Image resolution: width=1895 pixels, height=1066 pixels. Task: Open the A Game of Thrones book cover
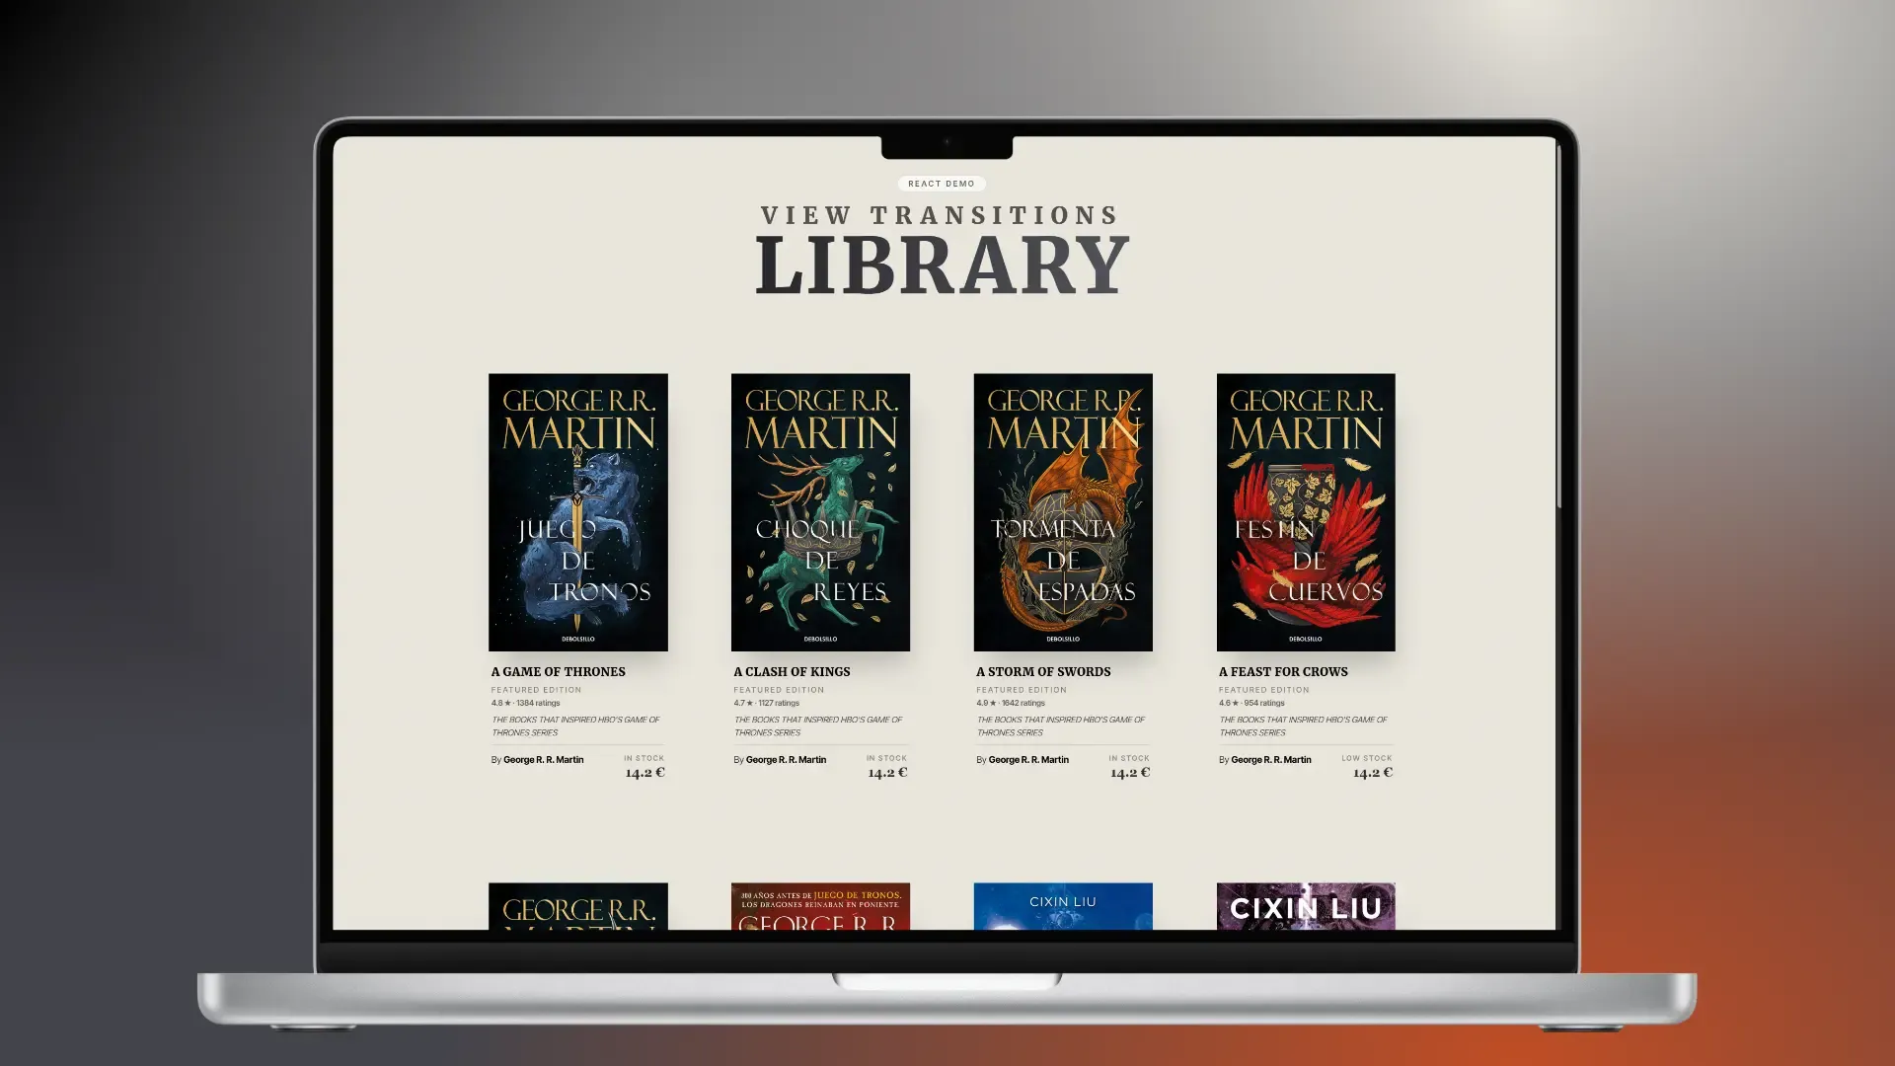577,510
